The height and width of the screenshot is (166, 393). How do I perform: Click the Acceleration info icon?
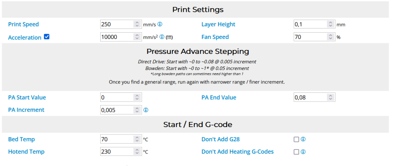(162, 37)
